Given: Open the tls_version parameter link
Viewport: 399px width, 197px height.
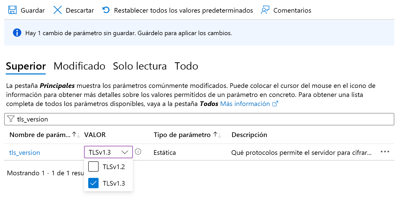Looking at the screenshot, I should coord(25,153).
